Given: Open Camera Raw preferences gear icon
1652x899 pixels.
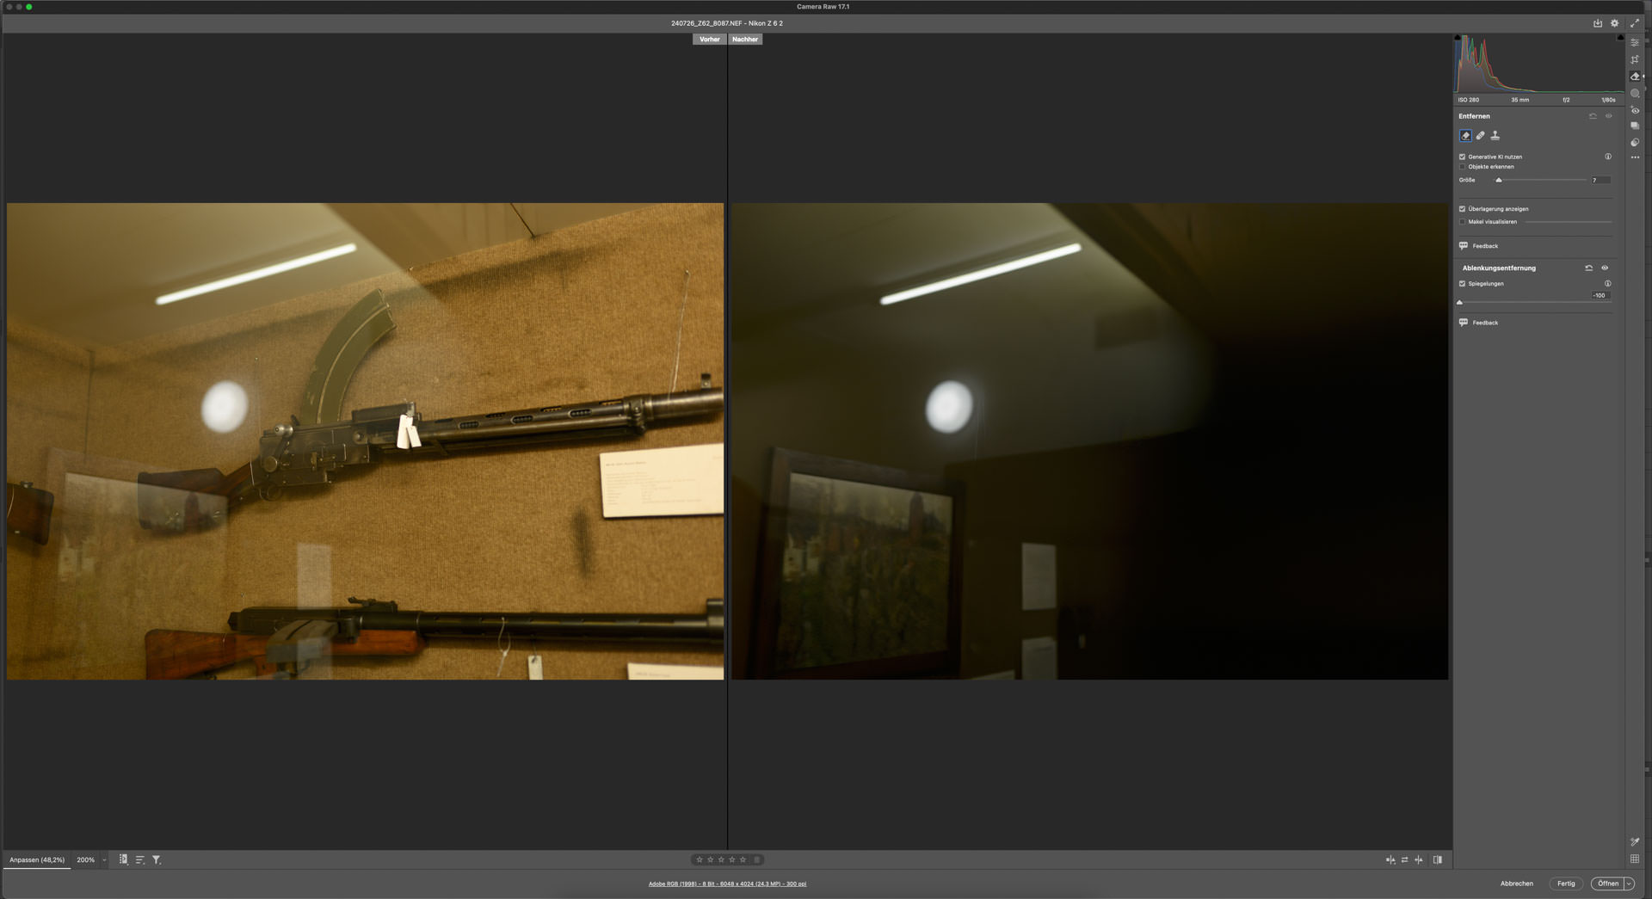Looking at the screenshot, I should (x=1615, y=23).
